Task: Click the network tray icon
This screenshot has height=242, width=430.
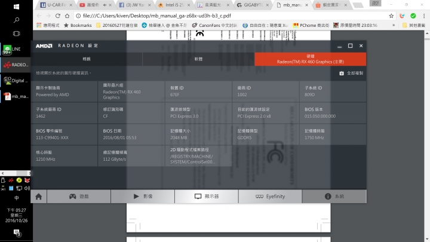Action: 19,188
